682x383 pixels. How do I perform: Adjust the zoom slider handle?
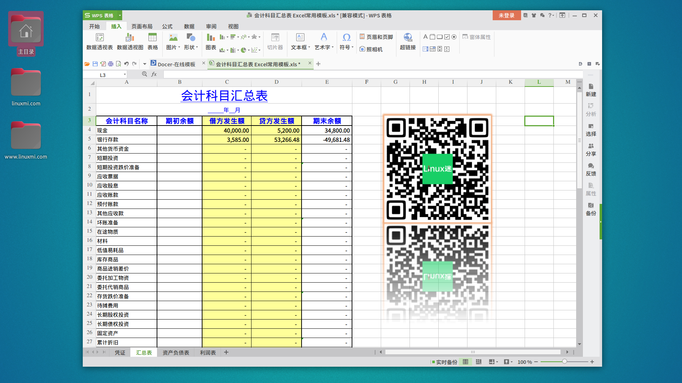click(x=564, y=361)
